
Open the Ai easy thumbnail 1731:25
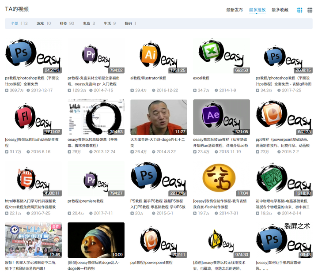click(159, 56)
